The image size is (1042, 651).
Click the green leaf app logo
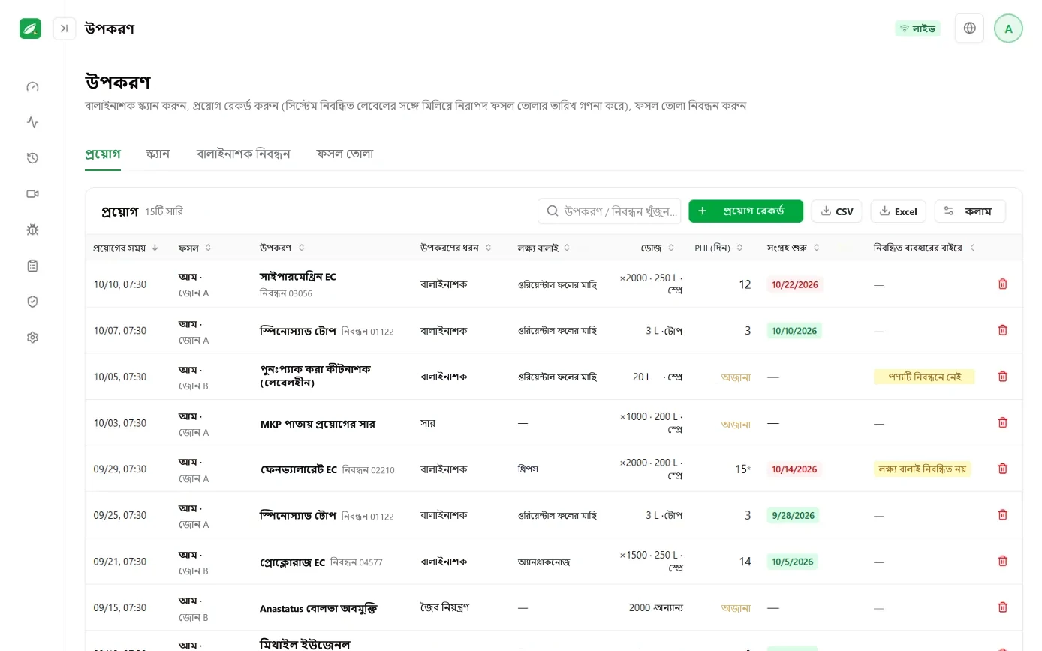point(30,28)
